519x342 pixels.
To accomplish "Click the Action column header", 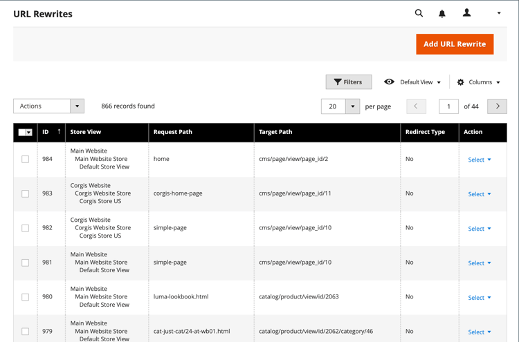I will click(x=483, y=132).
